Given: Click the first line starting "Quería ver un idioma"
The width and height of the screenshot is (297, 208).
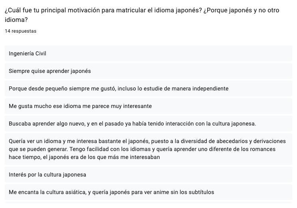Looking at the screenshot, I should [147, 141].
